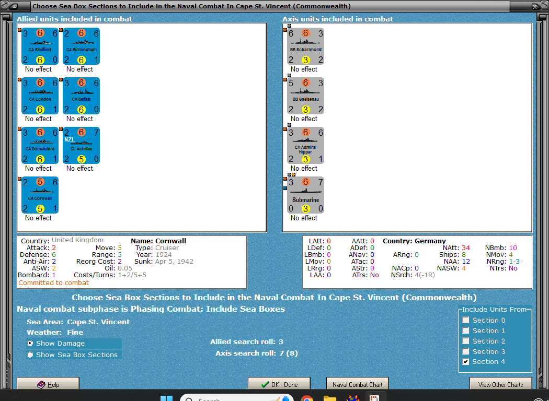This screenshot has height=401, width=549.
Task: Click the green checkmark on OK - Done
Action: coord(265,385)
